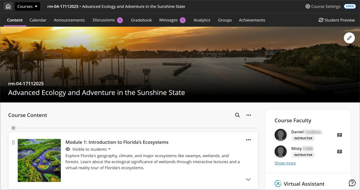This screenshot has width=360, height=190.
Task: Open the Analytics tab
Action: pos(202,20)
